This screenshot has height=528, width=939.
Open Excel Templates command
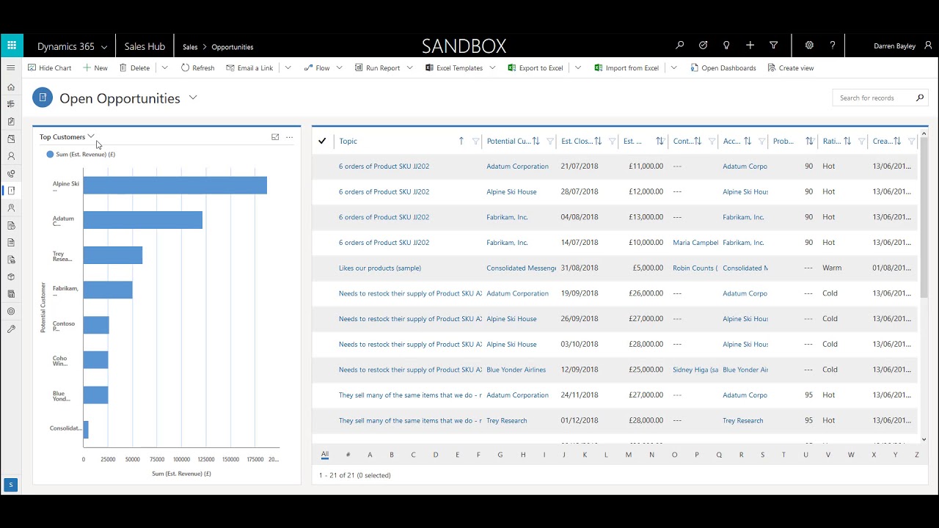(453, 67)
